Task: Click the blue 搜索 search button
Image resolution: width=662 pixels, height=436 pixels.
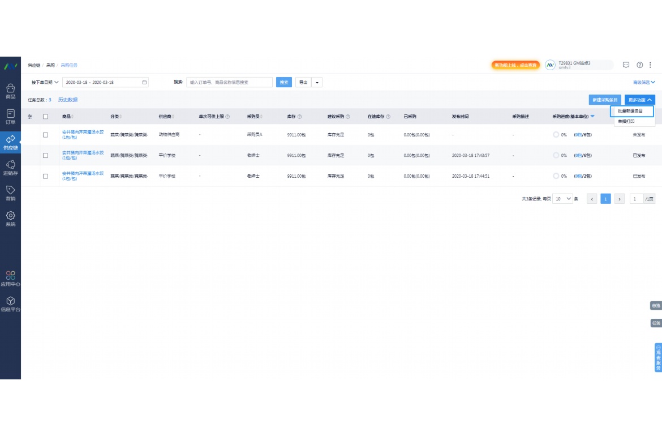Action: tap(284, 83)
